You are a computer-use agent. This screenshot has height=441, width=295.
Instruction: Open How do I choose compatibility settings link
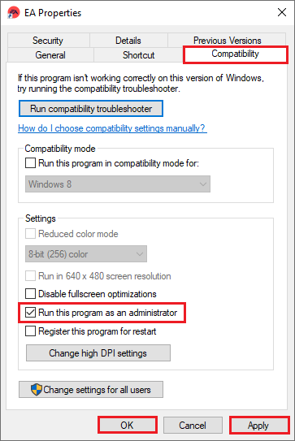pos(112,128)
